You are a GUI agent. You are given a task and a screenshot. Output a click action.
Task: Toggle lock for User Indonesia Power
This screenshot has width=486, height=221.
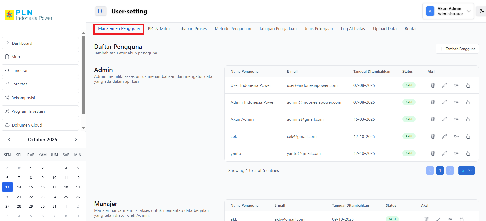click(x=468, y=85)
